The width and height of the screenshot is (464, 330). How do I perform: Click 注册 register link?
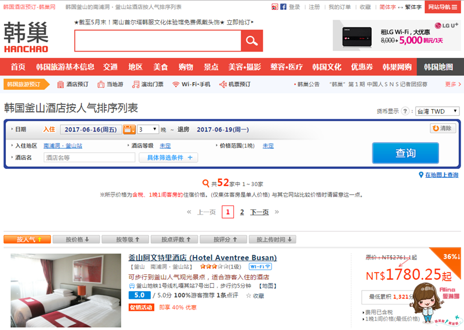pos(314,7)
